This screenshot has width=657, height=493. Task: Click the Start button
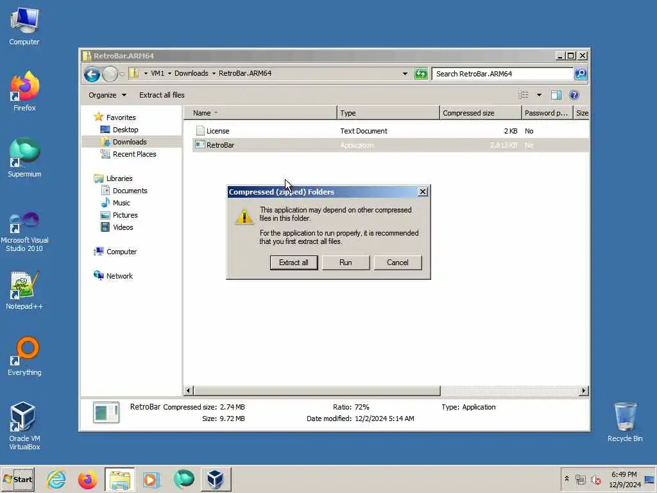coord(18,479)
